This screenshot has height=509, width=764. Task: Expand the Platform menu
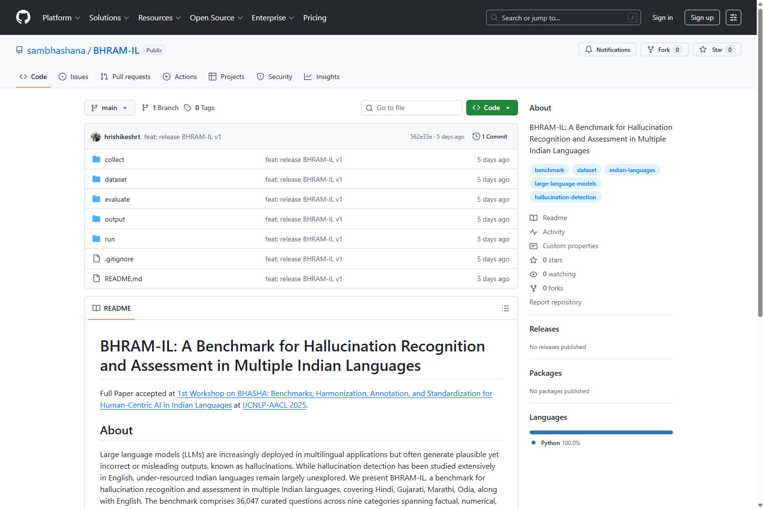pyautogui.click(x=61, y=17)
